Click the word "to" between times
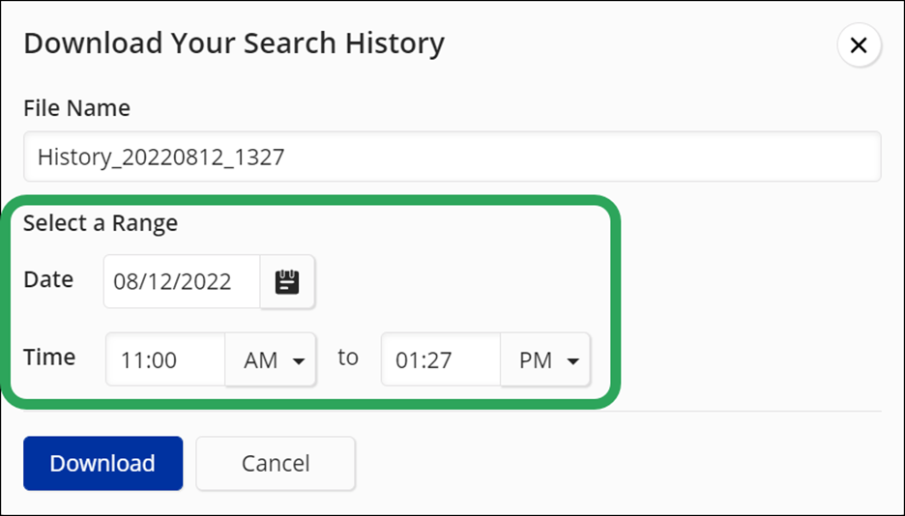Viewport: 905px width, 516px height. 348,358
